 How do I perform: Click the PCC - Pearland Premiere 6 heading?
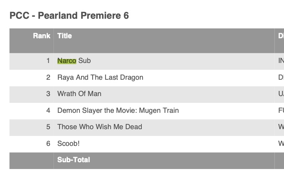[69, 16]
